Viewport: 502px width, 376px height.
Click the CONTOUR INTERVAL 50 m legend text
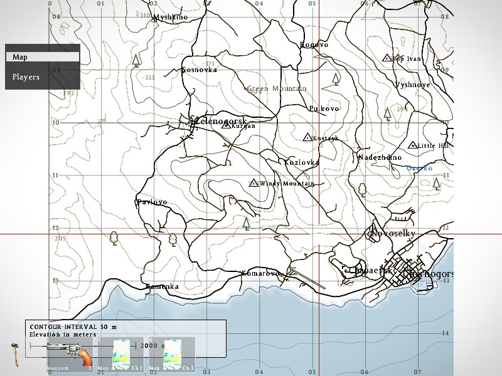tap(73, 326)
